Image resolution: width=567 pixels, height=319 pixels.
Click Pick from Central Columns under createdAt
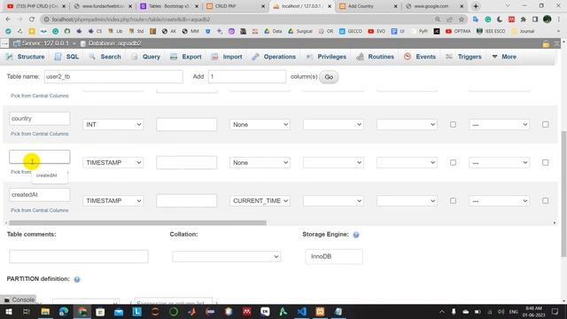click(x=39, y=210)
